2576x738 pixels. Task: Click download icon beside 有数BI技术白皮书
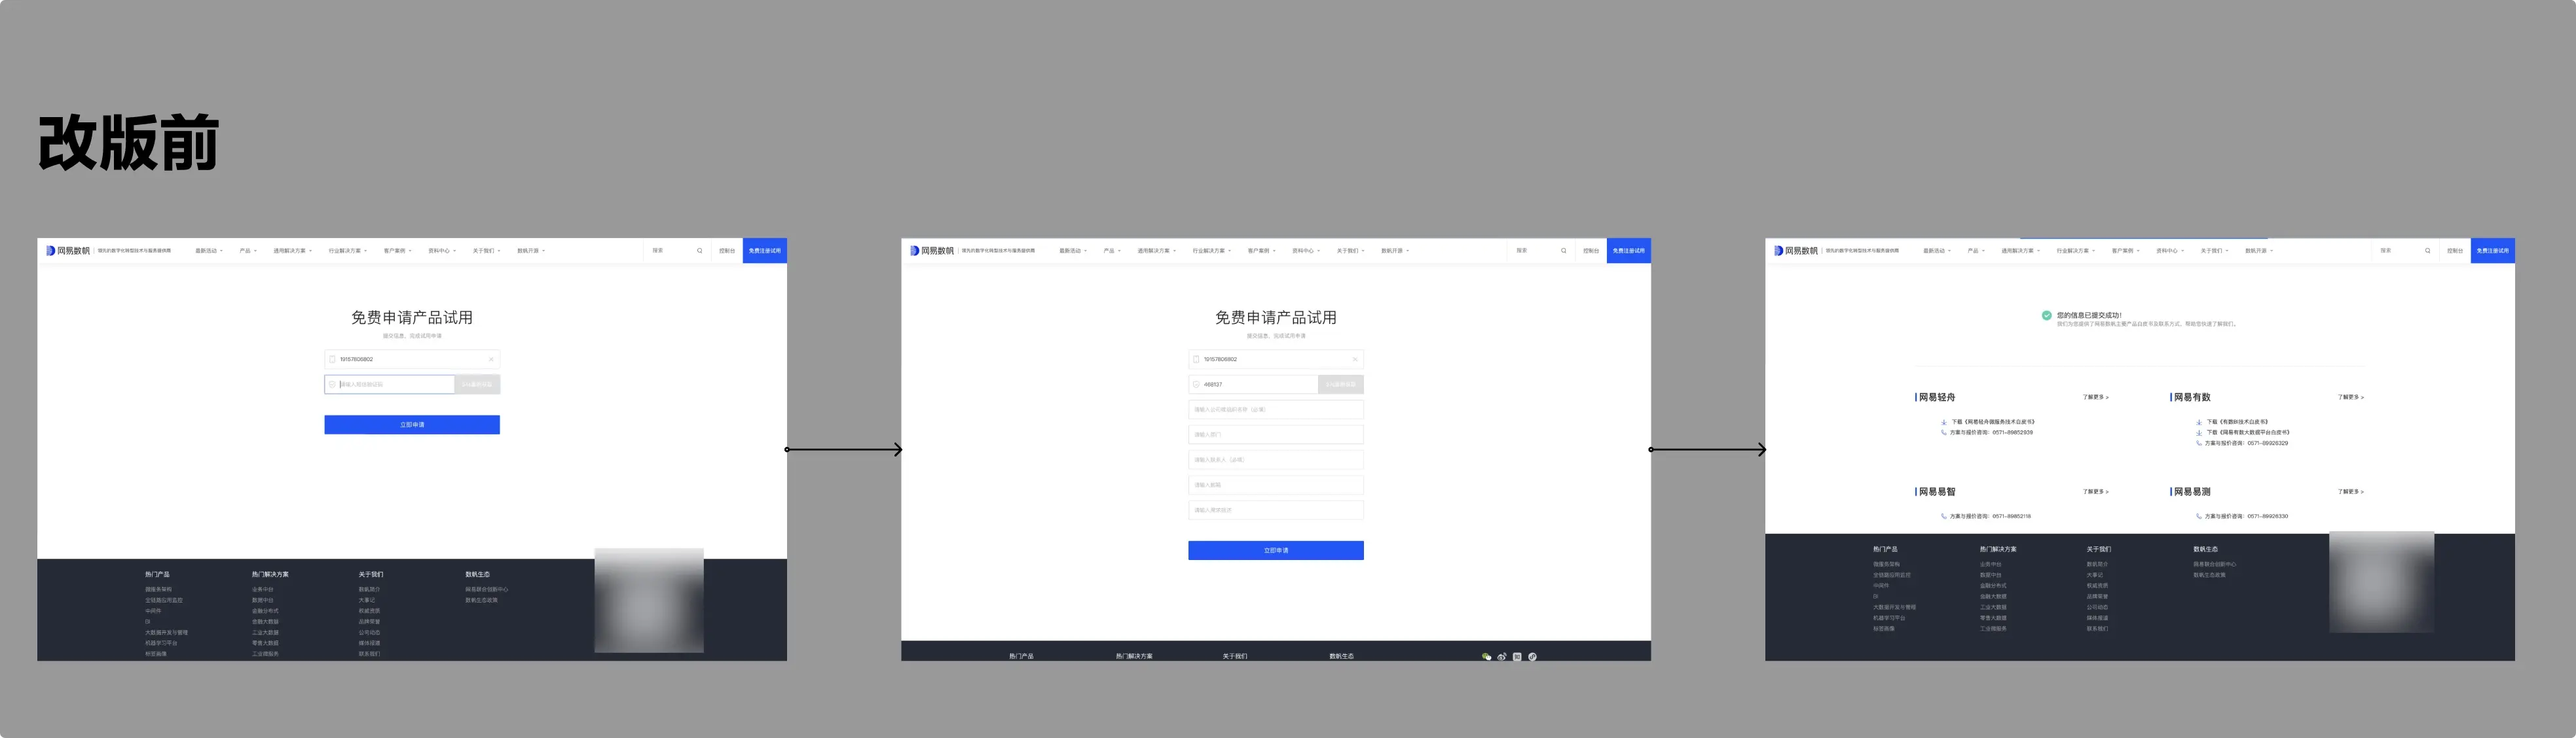click(2199, 423)
